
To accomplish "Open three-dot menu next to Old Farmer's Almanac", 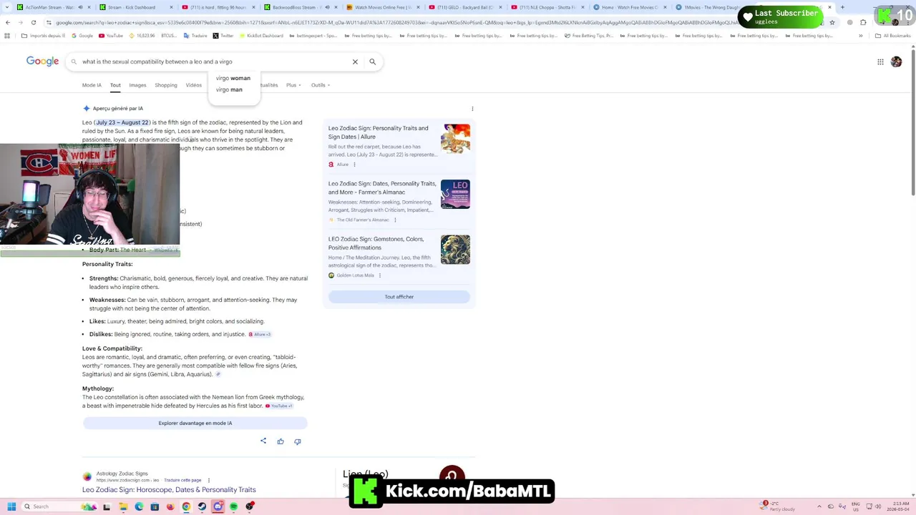I will tap(395, 220).
